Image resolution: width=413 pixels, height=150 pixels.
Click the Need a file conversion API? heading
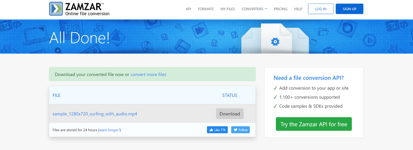tap(308, 78)
